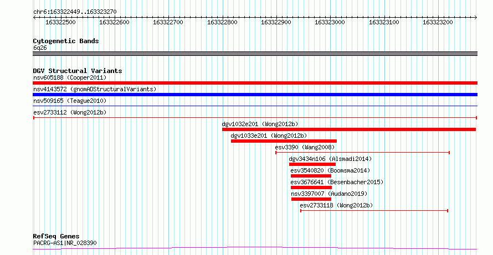Open the nsv605188 (Cooper2011) label
This screenshot has width=493, height=255.
tap(70, 77)
